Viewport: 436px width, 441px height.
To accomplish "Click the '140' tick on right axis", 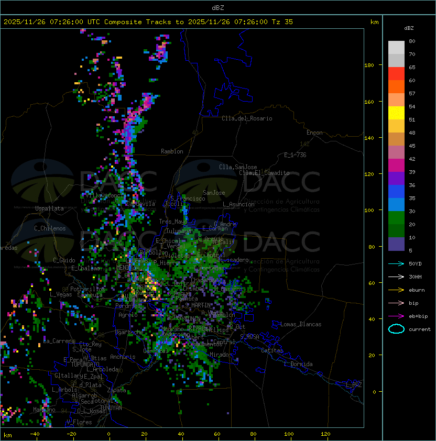I will 369,138.
